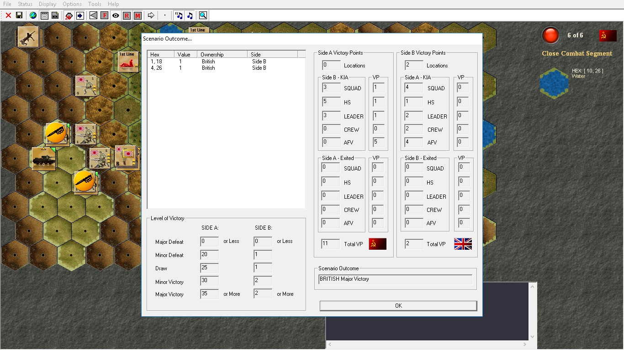
Task: Click the Side A Minor Victory value field
Action: (209, 281)
